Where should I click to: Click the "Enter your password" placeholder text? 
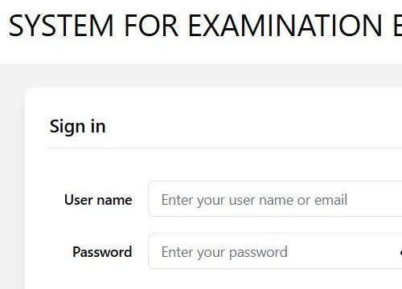pyautogui.click(x=224, y=252)
